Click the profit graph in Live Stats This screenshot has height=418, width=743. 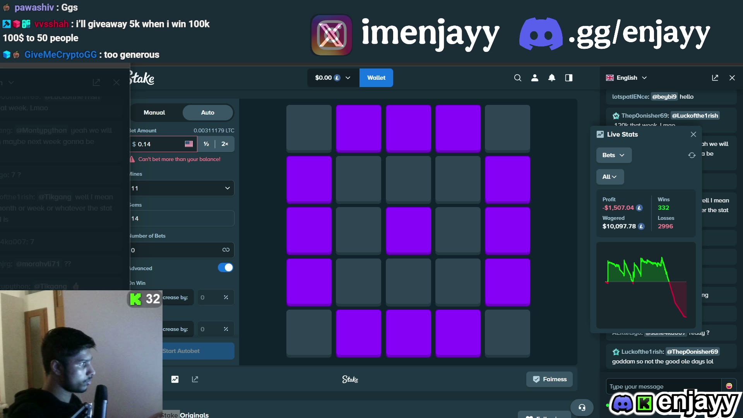646,285
